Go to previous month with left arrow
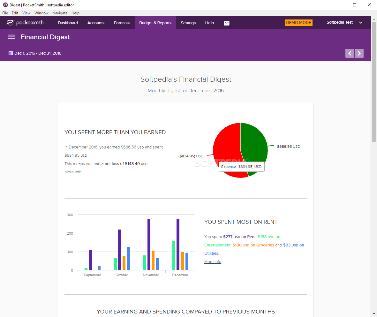The image size is (377, 317). (x=350, y=53)
